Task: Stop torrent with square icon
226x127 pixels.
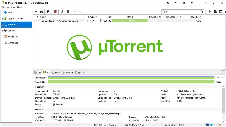Action: [x=68, y=12]
